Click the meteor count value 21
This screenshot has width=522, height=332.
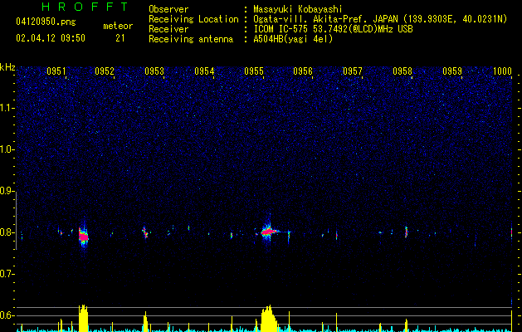120,38
